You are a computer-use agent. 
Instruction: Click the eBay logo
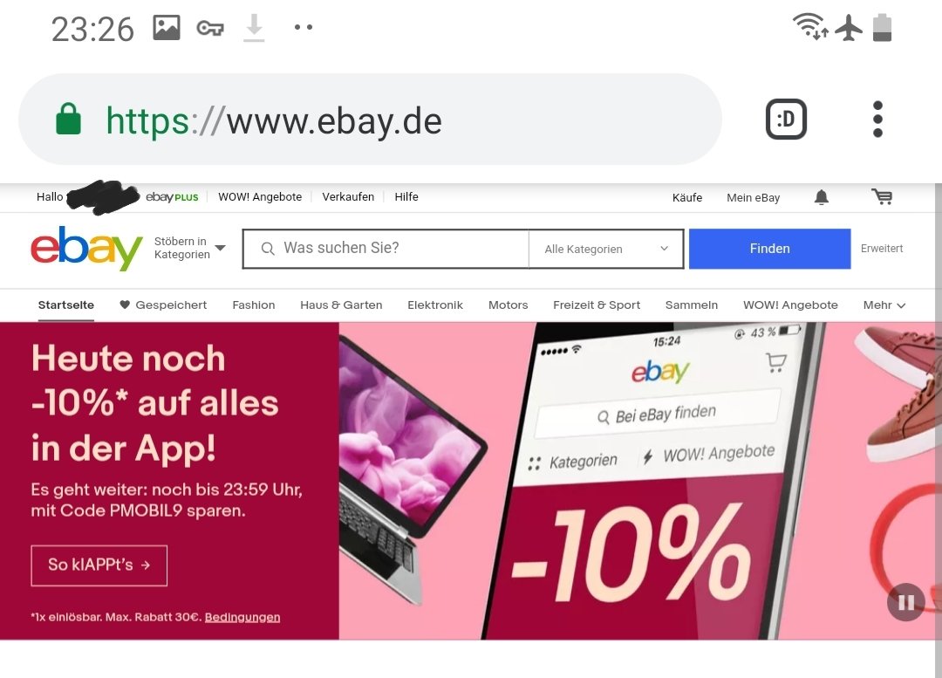[x=86, y=248]
